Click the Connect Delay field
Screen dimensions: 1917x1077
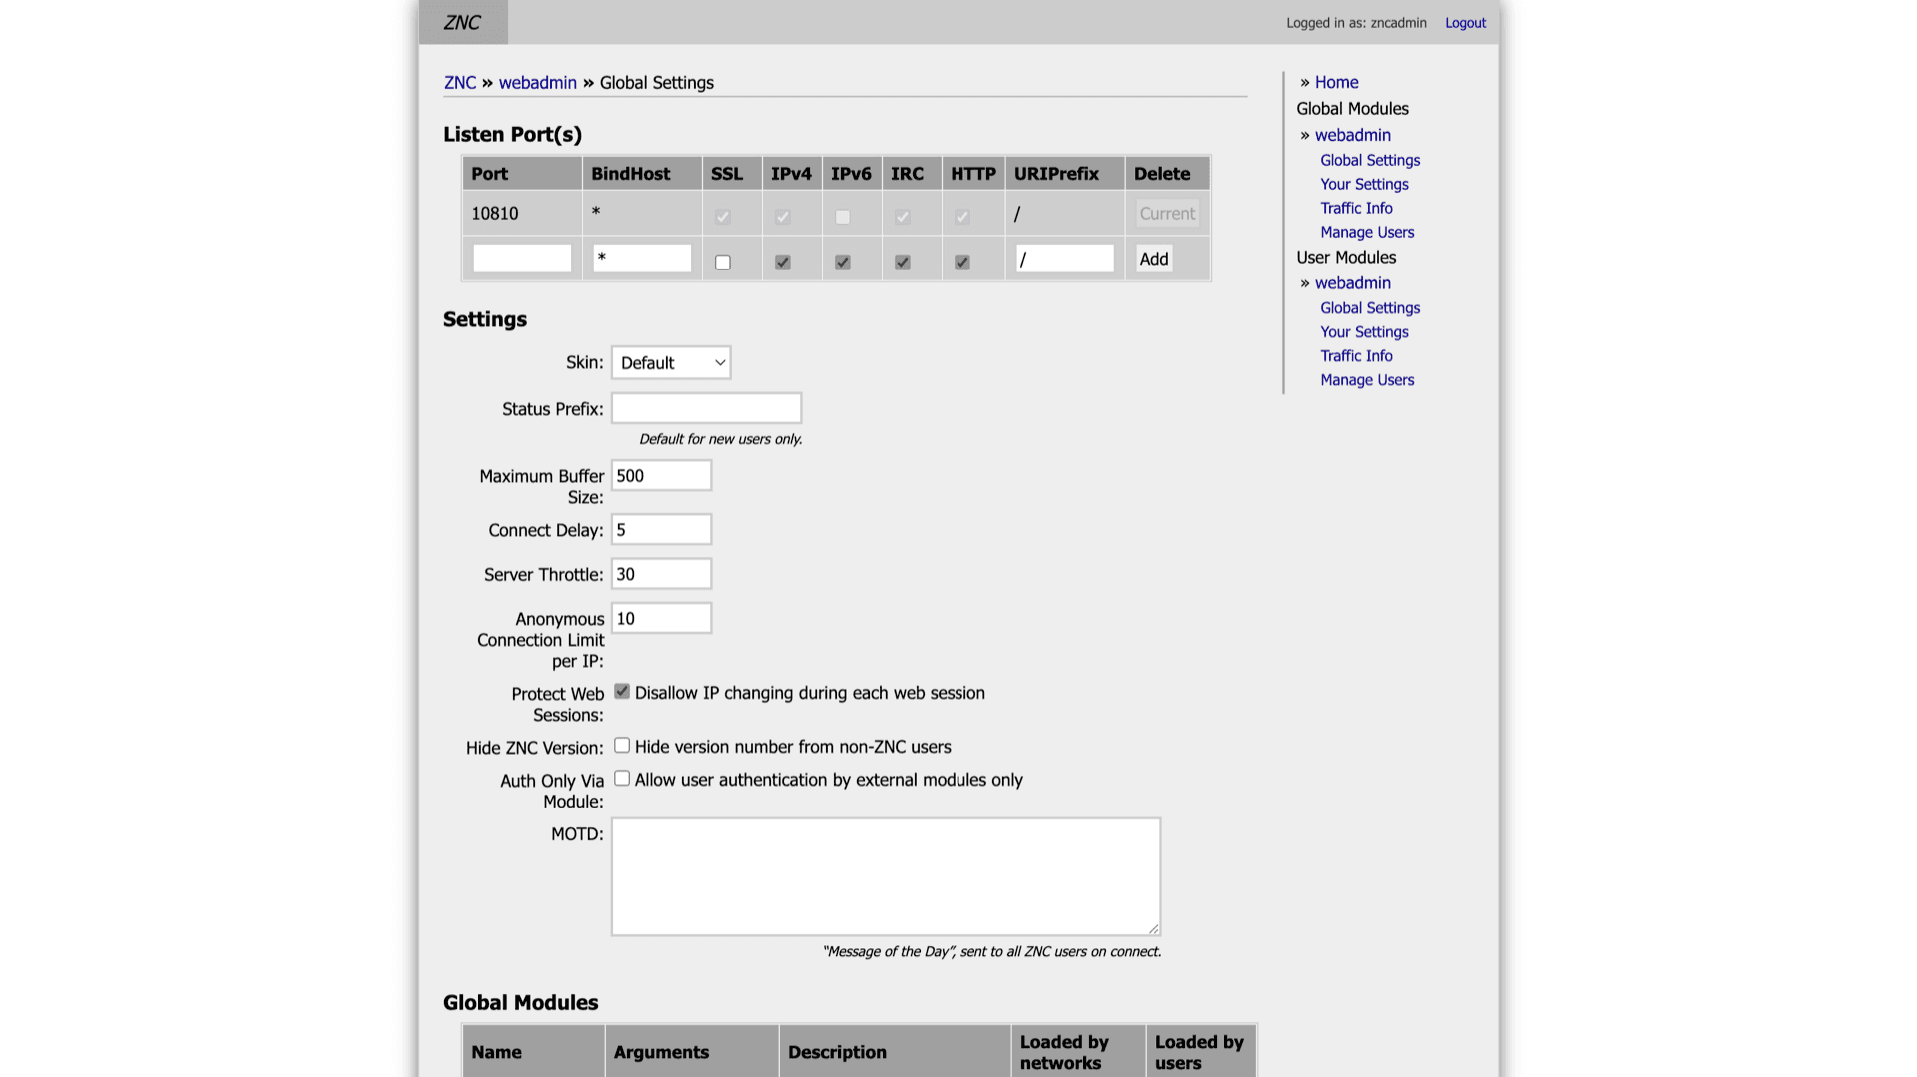(x=661, y=530)
